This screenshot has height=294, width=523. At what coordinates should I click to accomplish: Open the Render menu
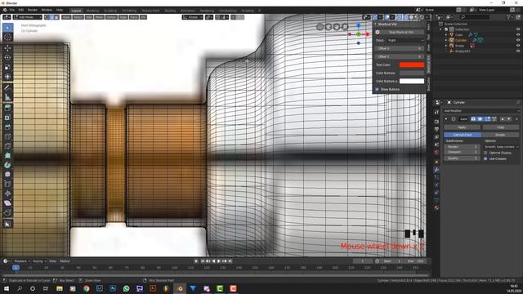point(33,10)
